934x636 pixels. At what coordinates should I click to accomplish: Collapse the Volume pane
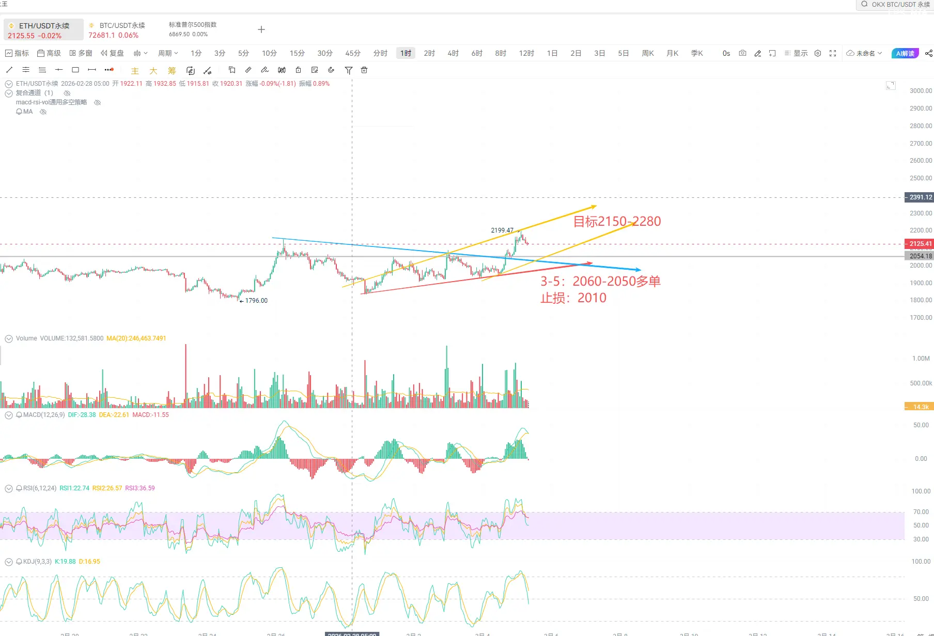coord(9,339)
